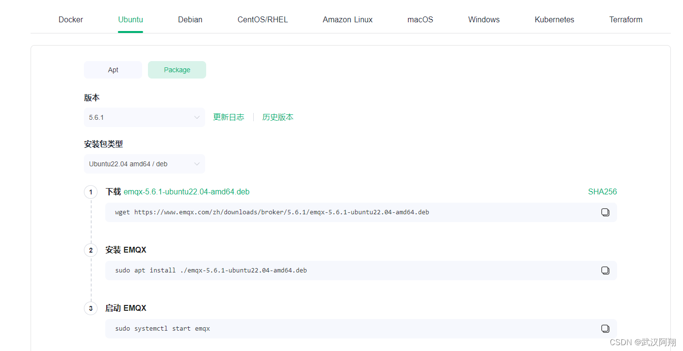Open the Ubuntu22.04 amd64 / deb dropdown
Screen dimensions: 683x351
tap(145, 164)
